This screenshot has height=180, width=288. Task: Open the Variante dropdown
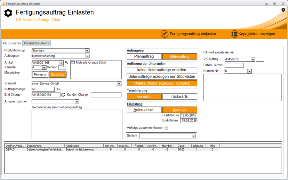click(44, 68)
